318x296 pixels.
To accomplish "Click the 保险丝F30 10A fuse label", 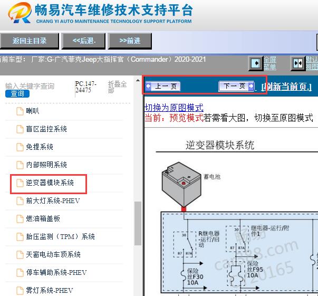I will pos(195,276).
